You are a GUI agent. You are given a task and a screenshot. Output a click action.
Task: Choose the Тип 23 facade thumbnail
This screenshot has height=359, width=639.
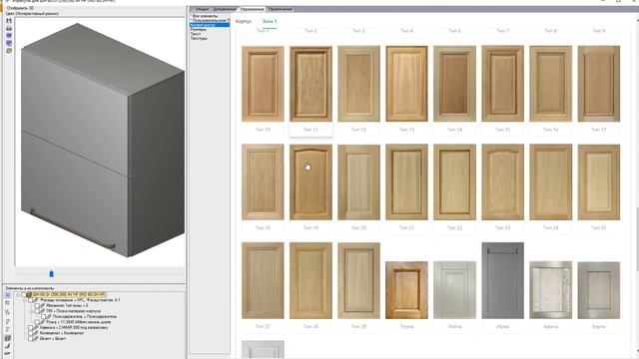pyautogui.click(x=502, y=181)
